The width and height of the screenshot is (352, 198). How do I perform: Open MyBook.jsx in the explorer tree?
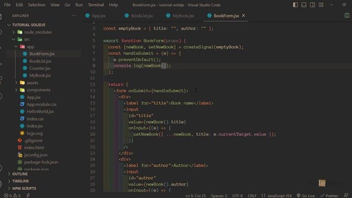[40, 75]
